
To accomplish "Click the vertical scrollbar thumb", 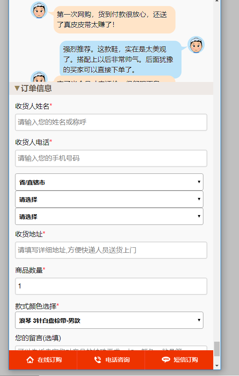I will click(217, 349).
